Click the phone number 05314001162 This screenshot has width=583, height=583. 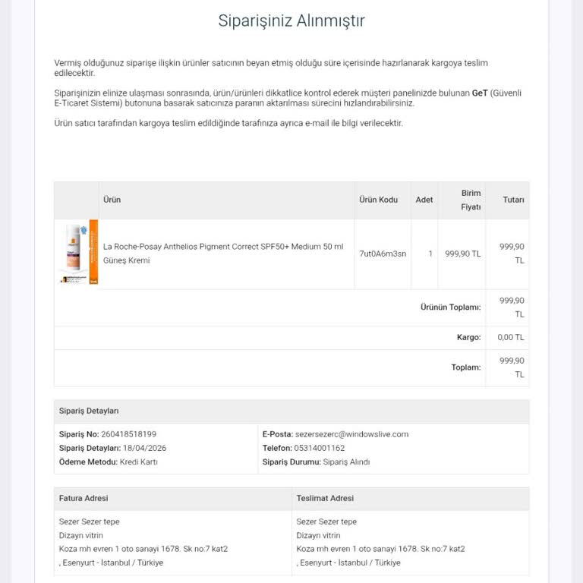320,448
